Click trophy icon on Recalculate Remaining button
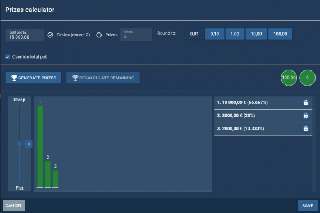The width and height of the screenshot is (320, 213). (75, 78)
